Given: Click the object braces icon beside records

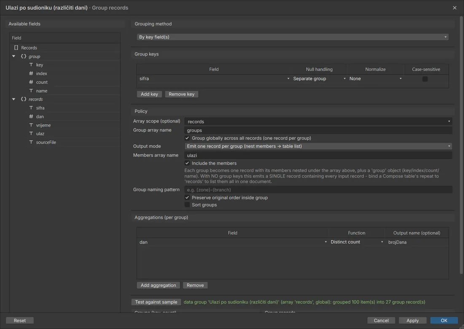Looking at the screenshot, I should click(x=23, y=99).
